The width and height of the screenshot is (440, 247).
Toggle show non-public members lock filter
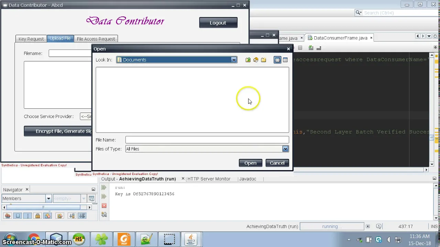(x=38, y=216)
